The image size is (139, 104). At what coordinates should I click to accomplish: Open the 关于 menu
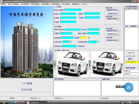click(85, 4)
